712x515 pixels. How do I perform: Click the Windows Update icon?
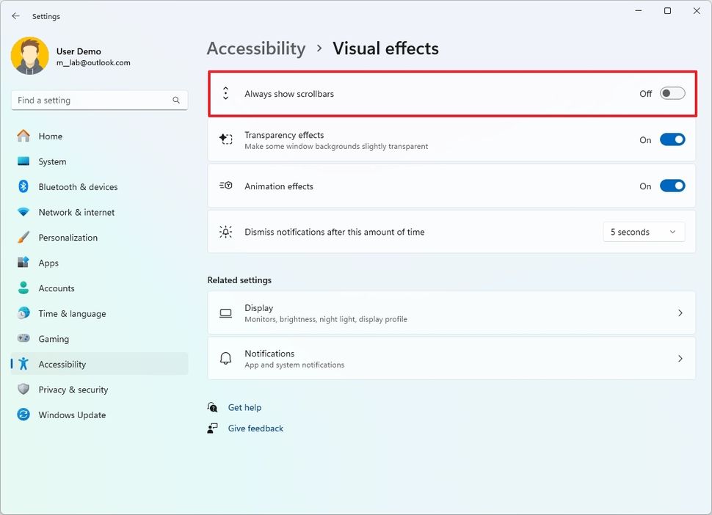[23, 414]
